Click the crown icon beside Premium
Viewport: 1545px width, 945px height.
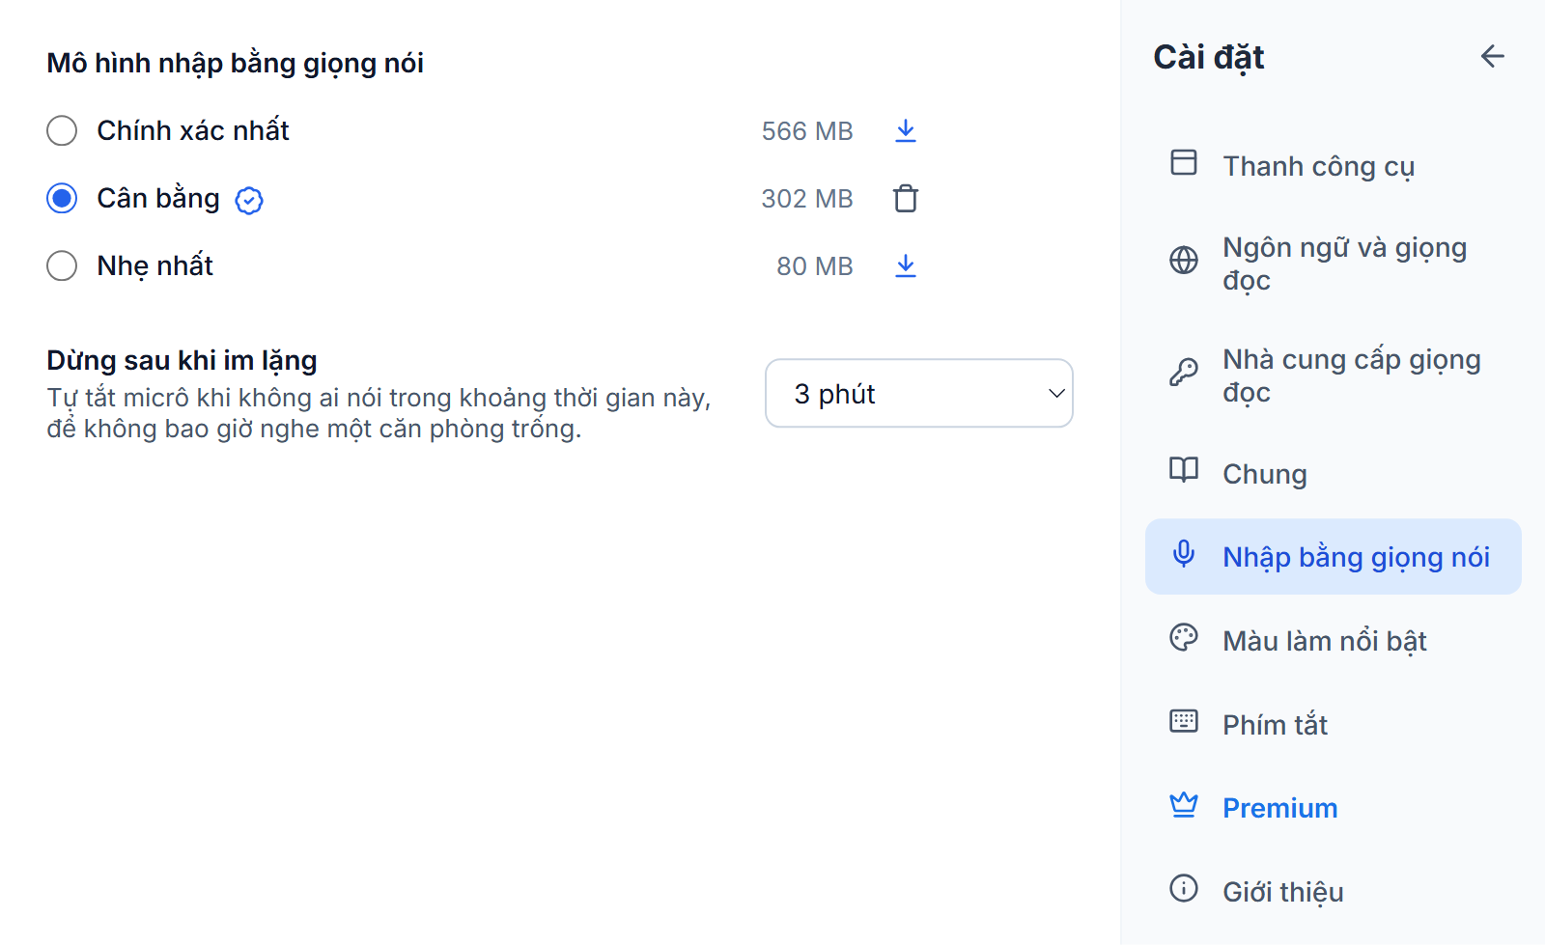point(1183,804)
